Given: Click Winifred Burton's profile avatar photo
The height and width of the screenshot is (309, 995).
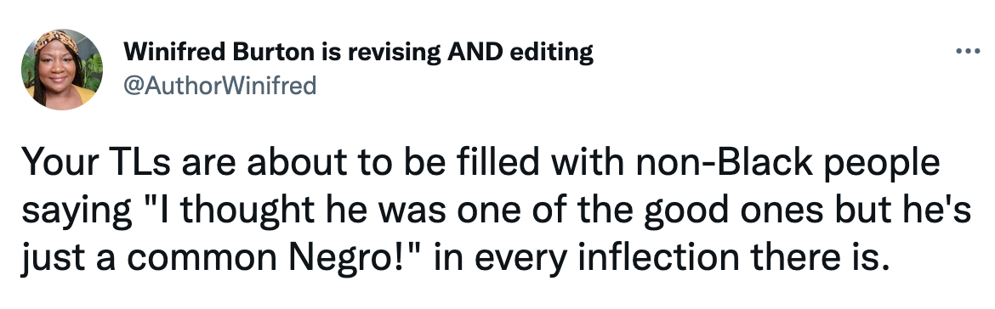Looking at the screenshot, I should [x=61, y=69].
